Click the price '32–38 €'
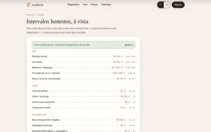The image size is (211, 132). (x=125, y=96)
